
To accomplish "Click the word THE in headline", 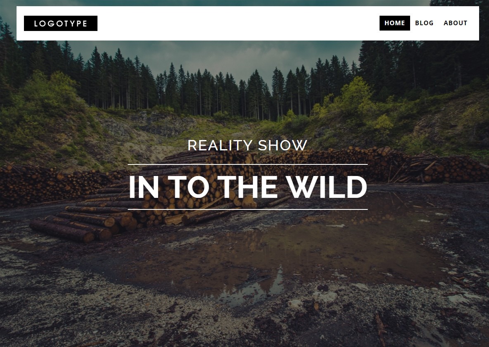I will [x=249, y=187].
